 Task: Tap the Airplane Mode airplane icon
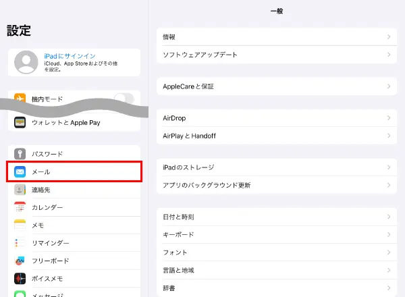(20, 98)
